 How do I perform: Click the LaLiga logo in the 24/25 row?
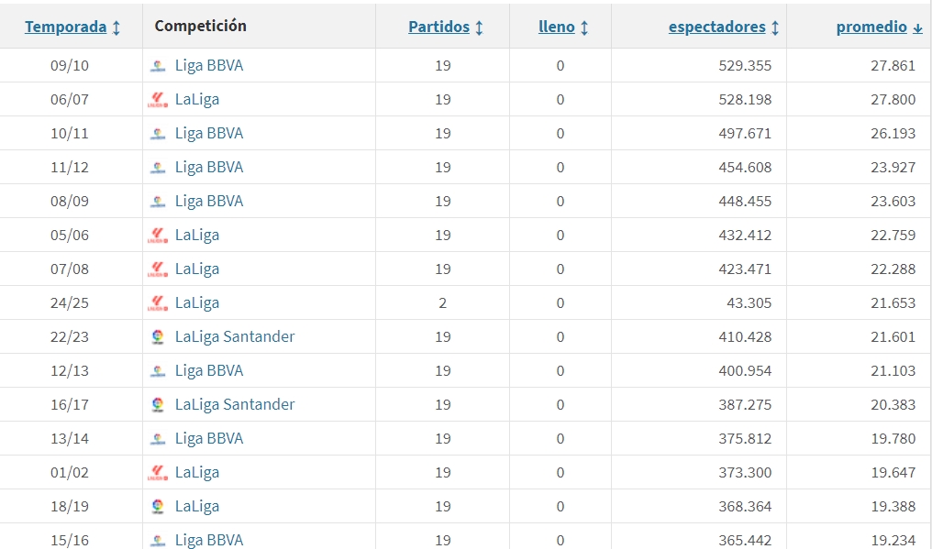[158, 303]
